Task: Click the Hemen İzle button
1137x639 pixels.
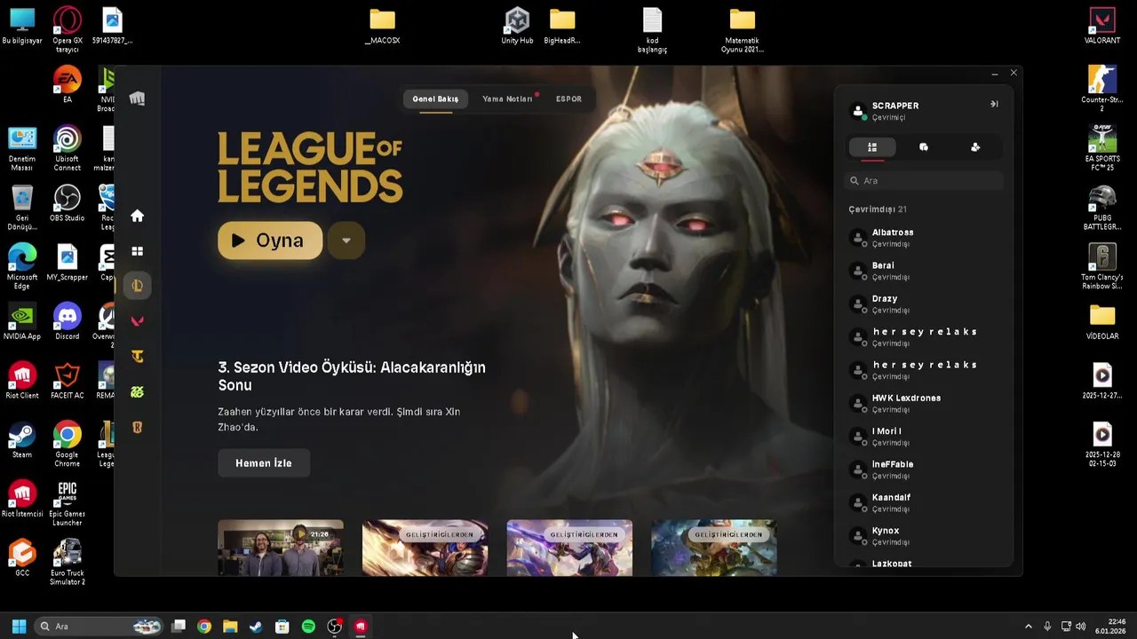Action: tap(264, 463)
